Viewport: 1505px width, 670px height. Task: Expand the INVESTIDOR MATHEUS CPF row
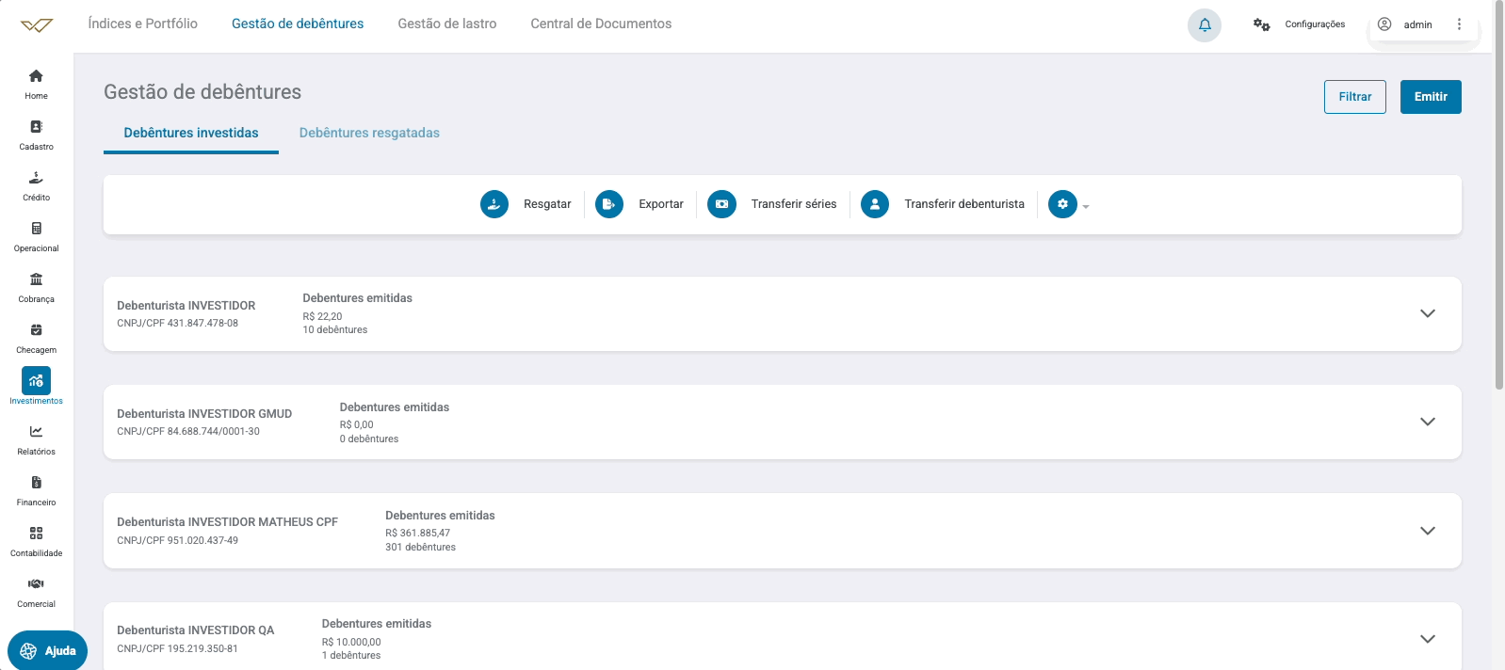pyautogui.click(x=1427, y=531)
